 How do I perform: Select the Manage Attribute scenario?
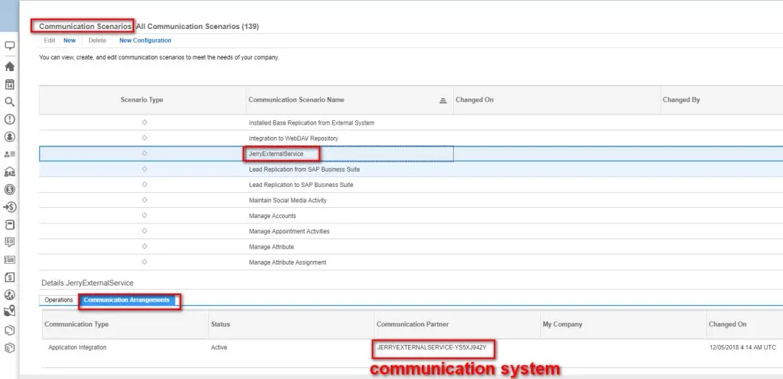pos(272,246)
